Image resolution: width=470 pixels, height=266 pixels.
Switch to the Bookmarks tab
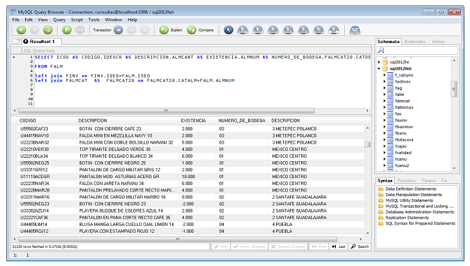click(415, 42)
